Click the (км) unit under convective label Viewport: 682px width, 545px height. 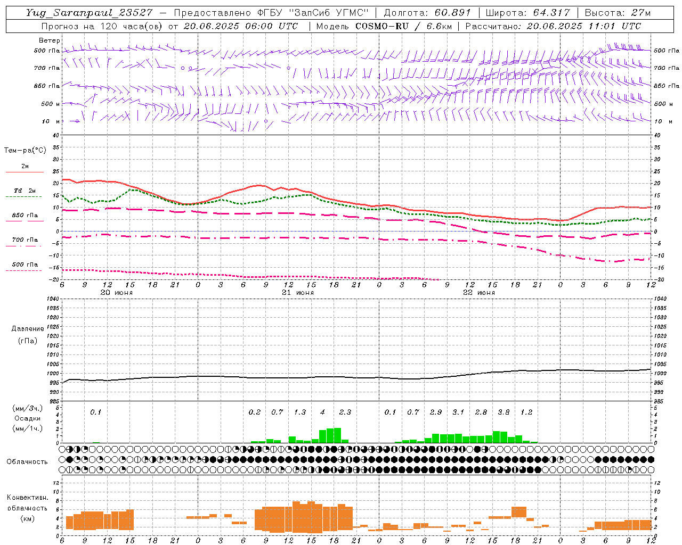click(27, 518)
